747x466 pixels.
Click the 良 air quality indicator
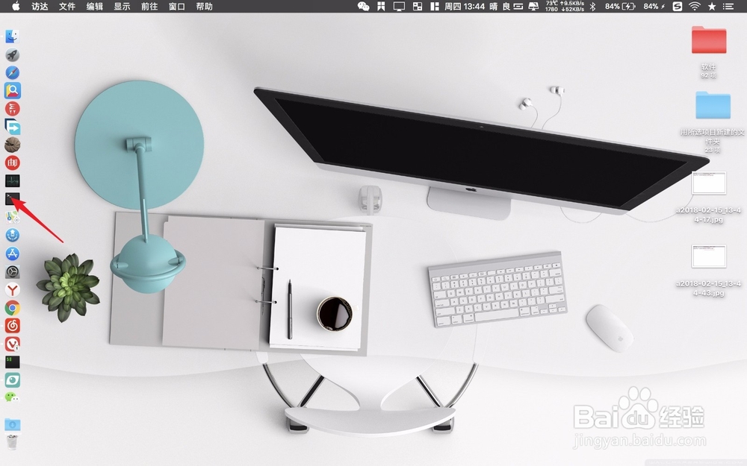point(506,6)
